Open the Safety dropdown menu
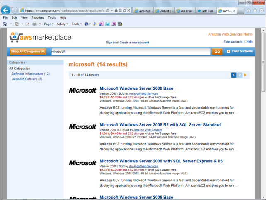Screen dimensions: 266x200 63,24
